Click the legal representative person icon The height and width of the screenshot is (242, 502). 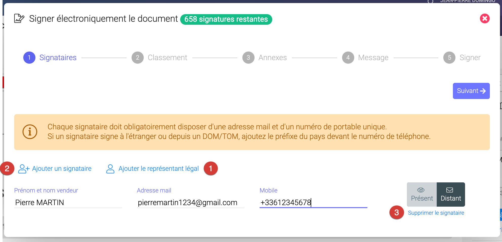point(110,169)
